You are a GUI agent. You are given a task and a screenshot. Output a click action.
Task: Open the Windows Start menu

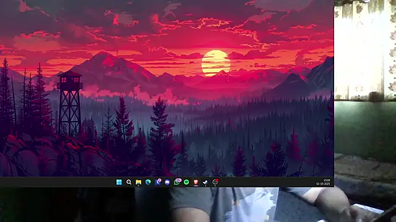(x=119, y=182)
